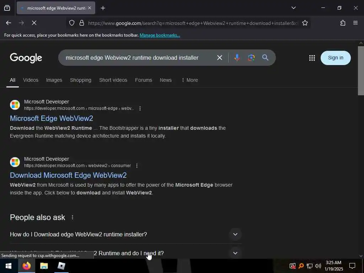Open options for webview2 consumer result
The width and height of the screenshot is (364, 273).
(x=137, y=166)
